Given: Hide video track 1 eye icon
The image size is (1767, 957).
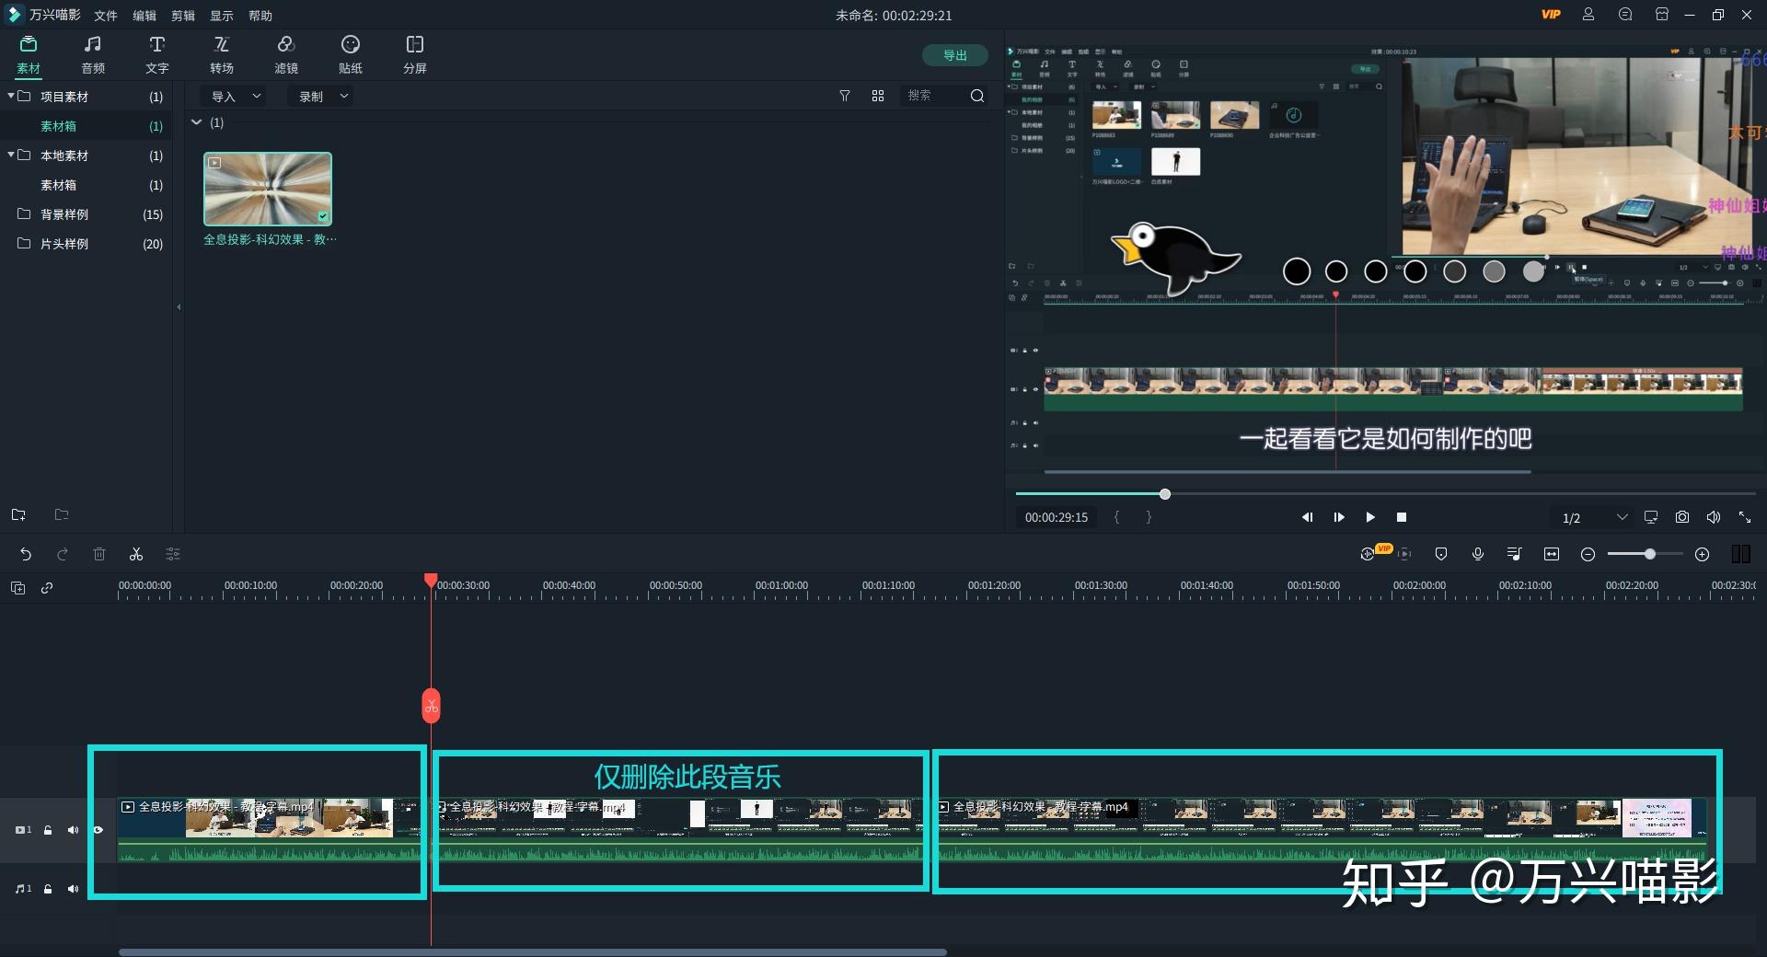Looking at the screenshot, I should pos(98,830).
